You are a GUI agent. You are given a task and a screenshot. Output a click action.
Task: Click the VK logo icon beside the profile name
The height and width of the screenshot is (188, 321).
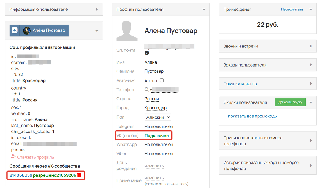point(14,30)
